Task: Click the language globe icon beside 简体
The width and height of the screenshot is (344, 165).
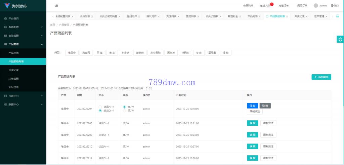Action: click(332, 6)
